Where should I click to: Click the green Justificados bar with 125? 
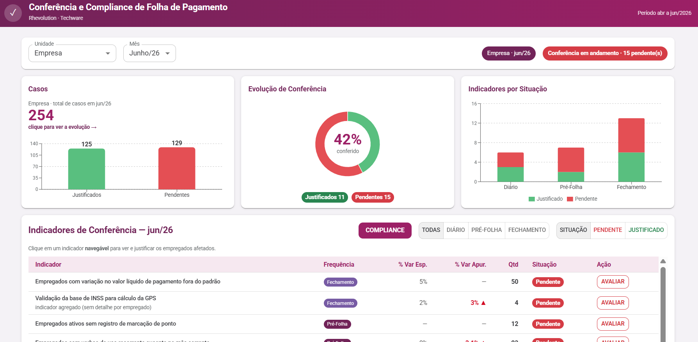[87, 169]
